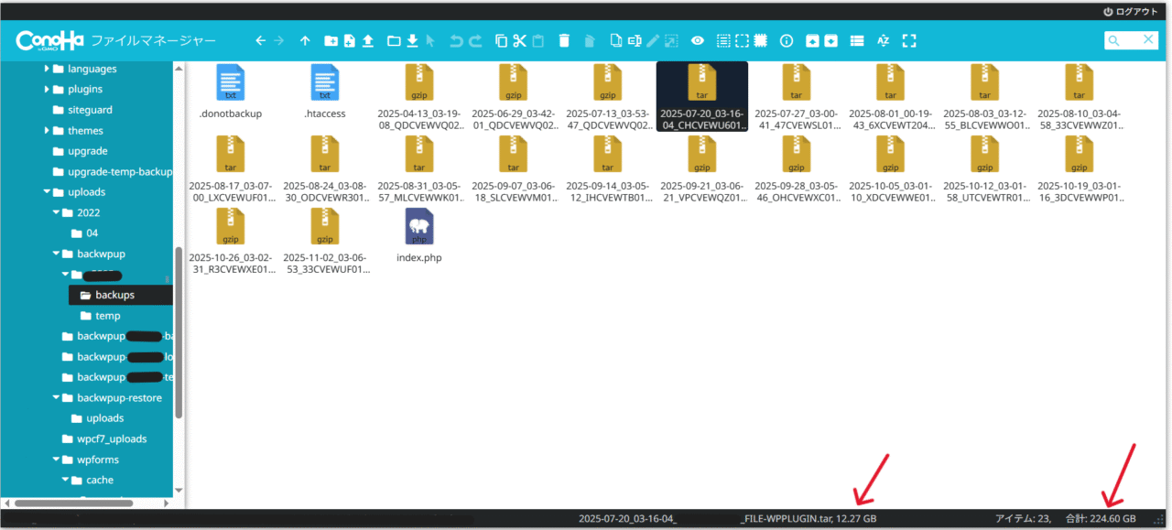Click the download icon in toolbar

[412, 41]
